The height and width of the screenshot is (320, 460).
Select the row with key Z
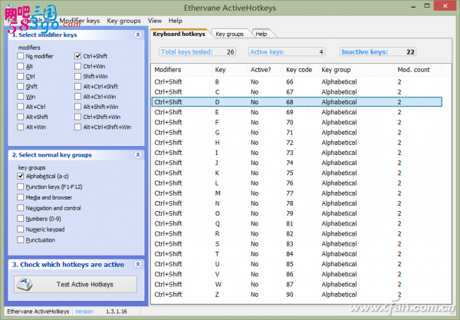coord(297,295)
